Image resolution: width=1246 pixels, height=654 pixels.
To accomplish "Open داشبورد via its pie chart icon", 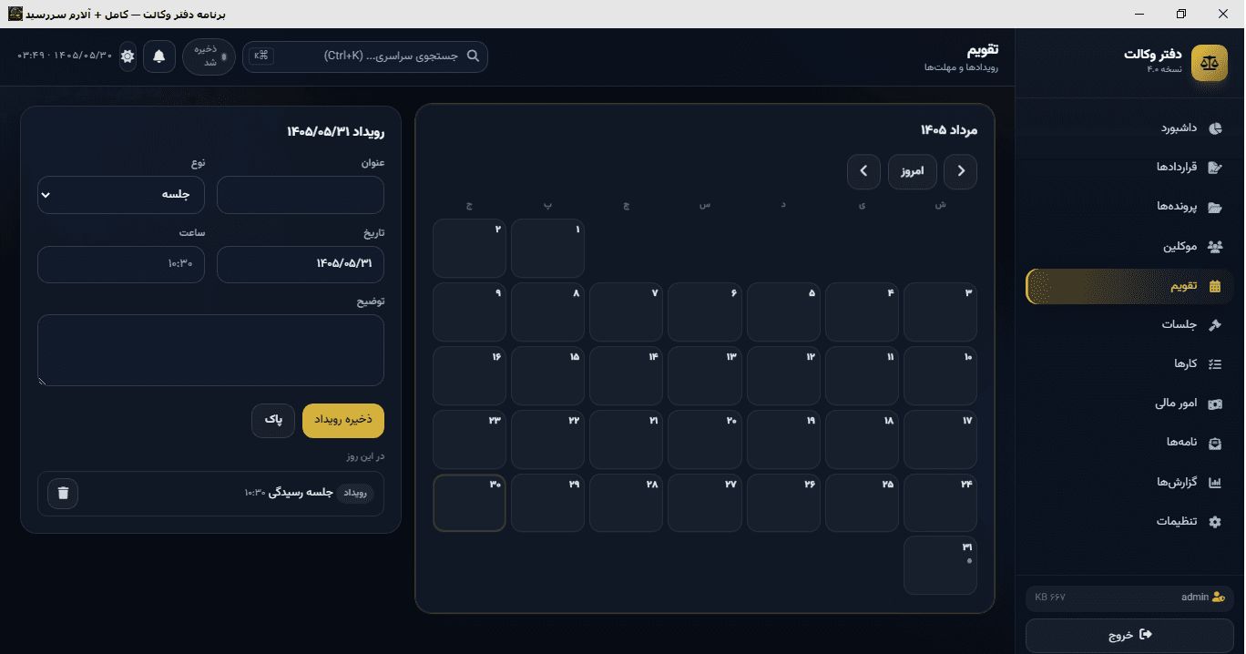I will tap(1215, 128).
